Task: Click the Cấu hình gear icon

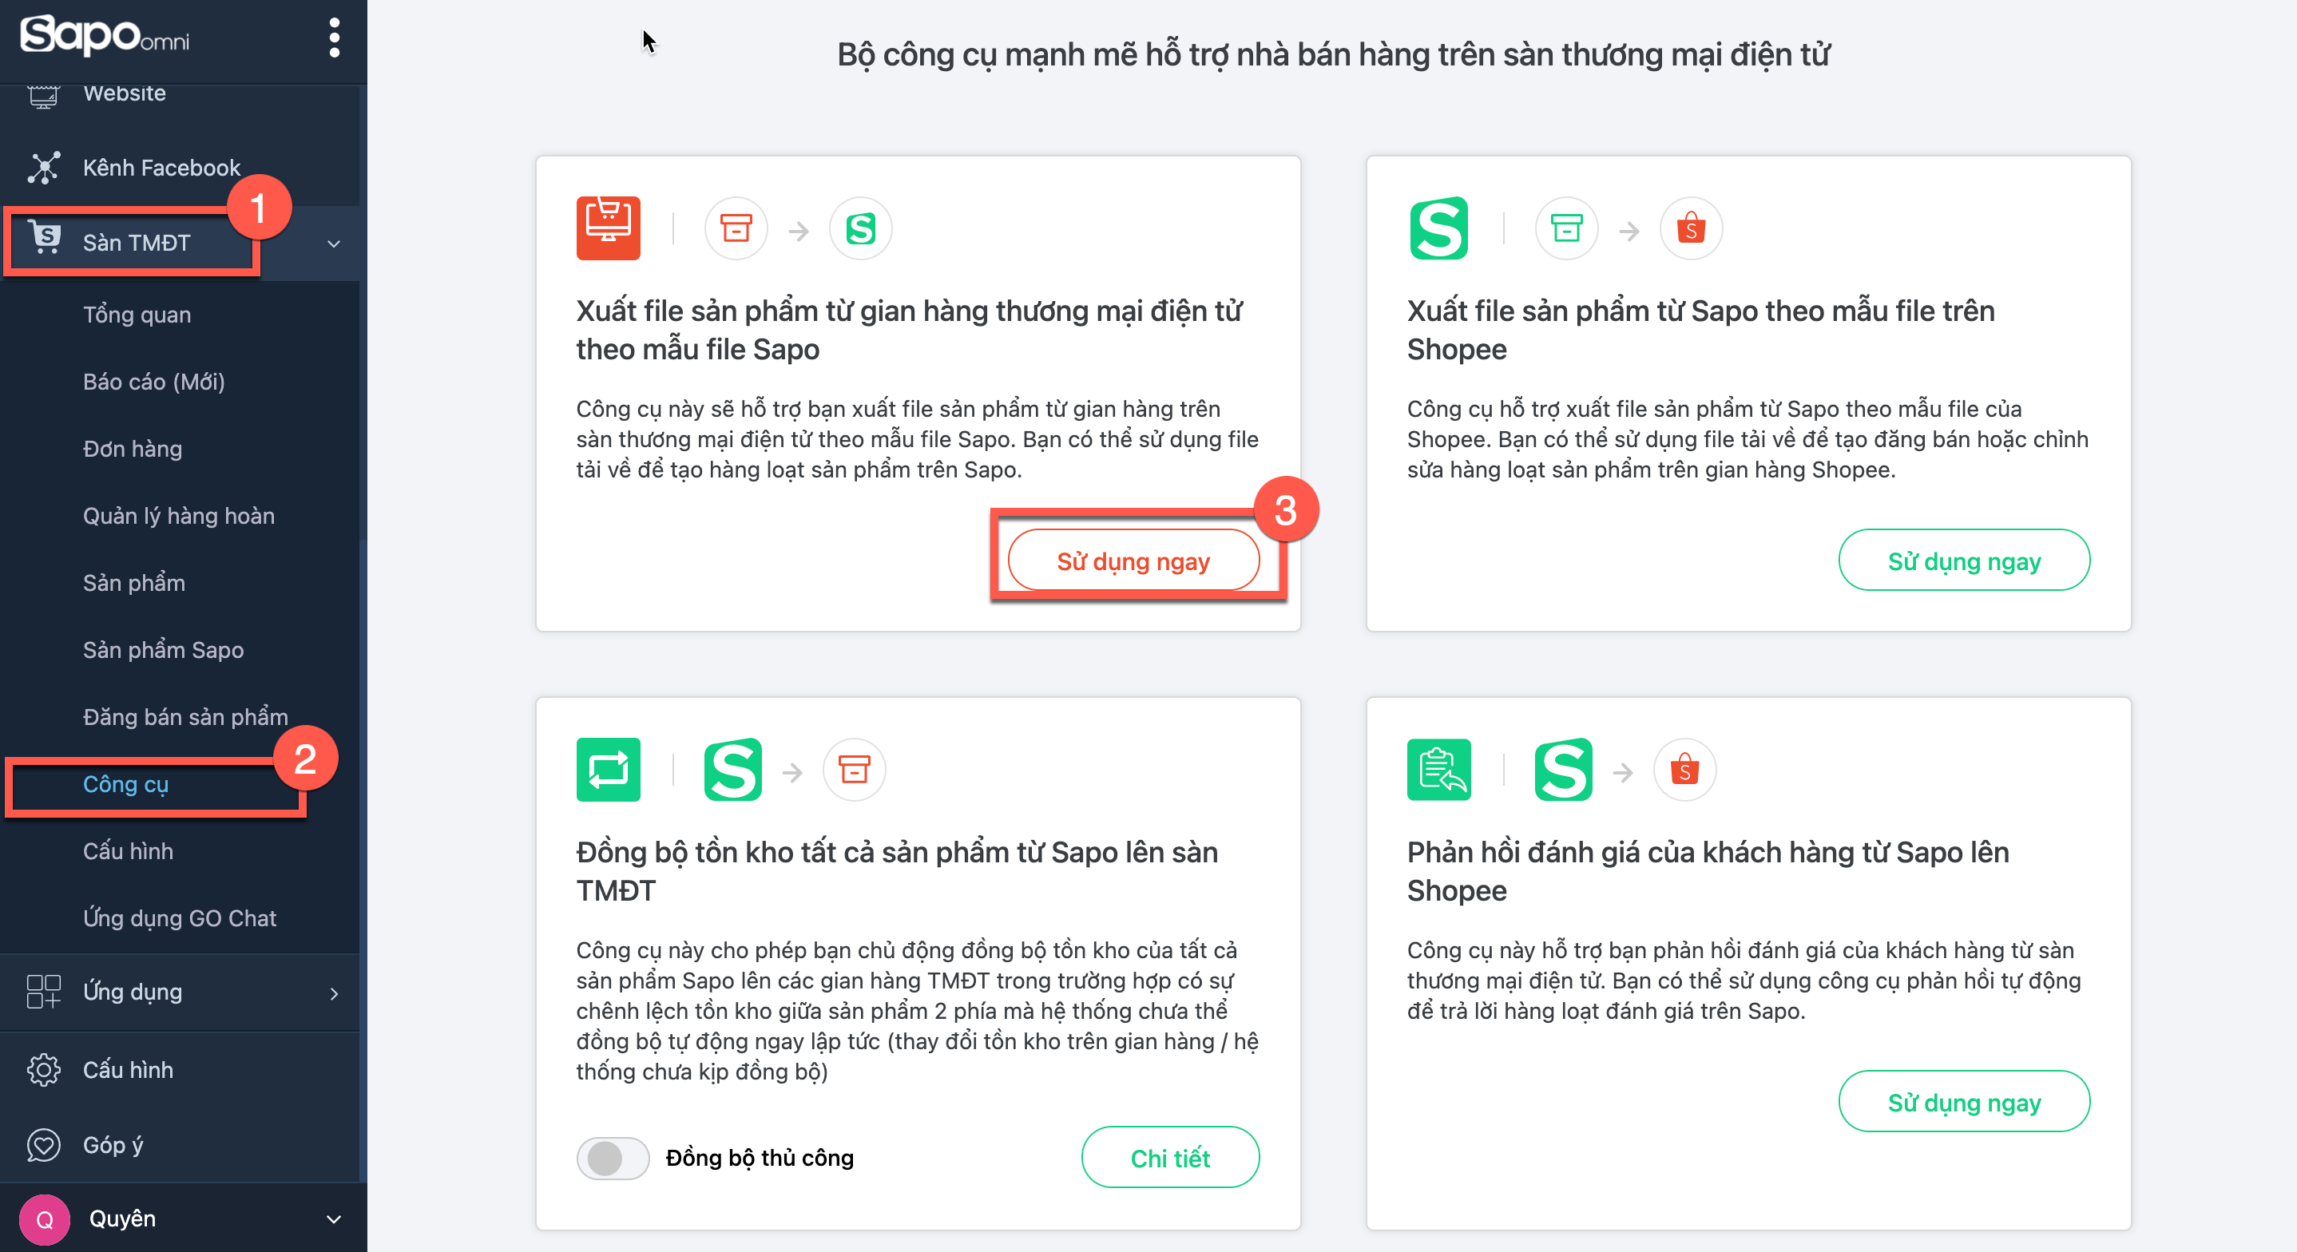Action: pos(43,1070)
